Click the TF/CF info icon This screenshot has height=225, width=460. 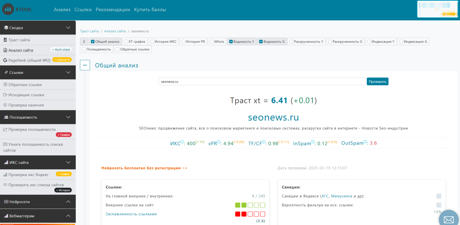[264, 141]
